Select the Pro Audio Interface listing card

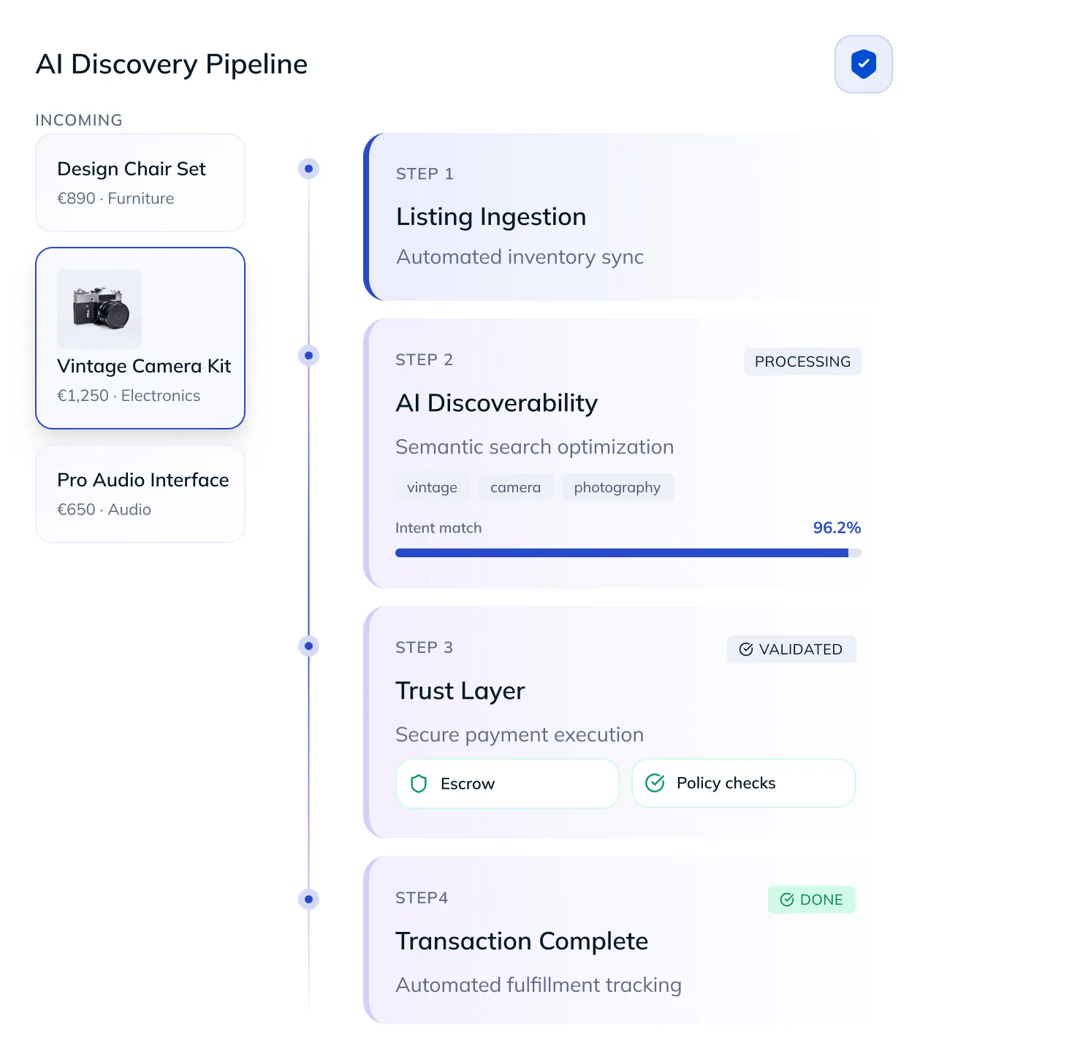click(x=140, y=494)
